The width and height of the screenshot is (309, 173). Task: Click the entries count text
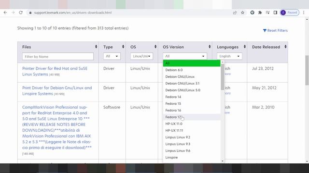(x=73, y=28)
